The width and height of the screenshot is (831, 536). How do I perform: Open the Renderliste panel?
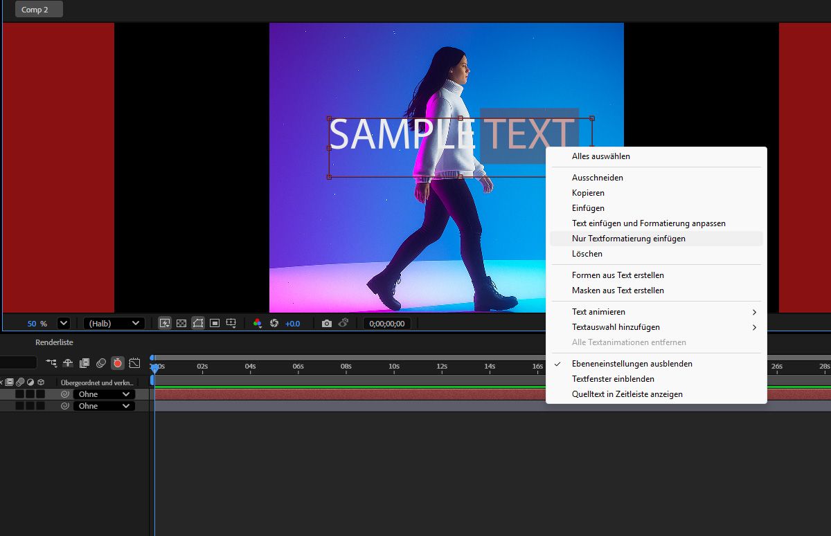(54, 342)
